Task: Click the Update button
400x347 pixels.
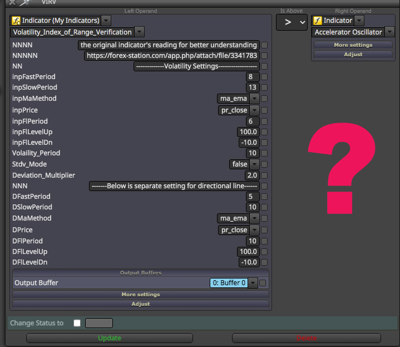Action: click(110, 338)
